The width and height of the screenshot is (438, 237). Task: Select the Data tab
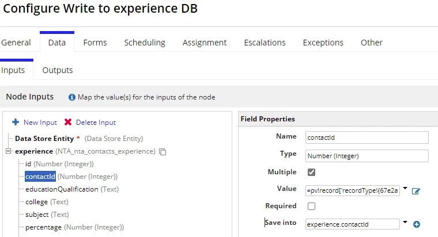coord(57,43)
